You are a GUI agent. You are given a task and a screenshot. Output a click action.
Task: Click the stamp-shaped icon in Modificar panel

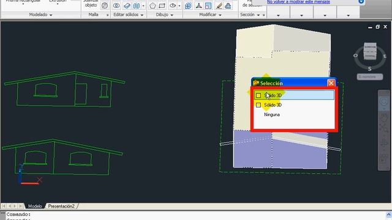click(228, 5)
